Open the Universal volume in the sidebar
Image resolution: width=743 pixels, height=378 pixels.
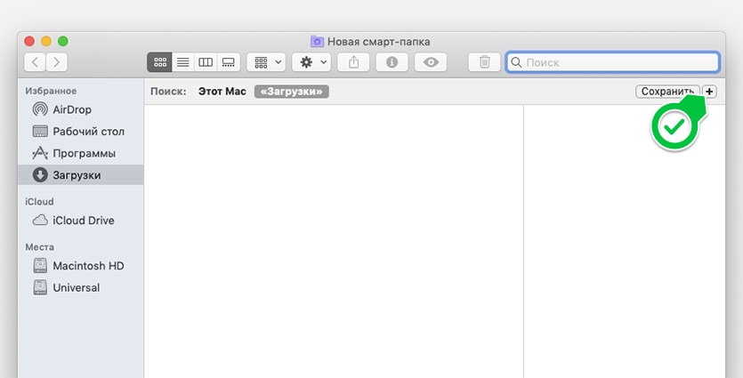point(81,287)
